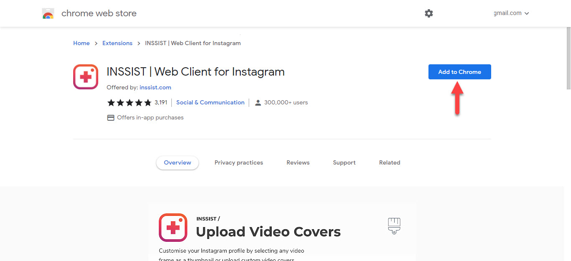Open the inssist.com publisher link
Image resolution: width=571 pixels, height=261 pixels.
(x=155, y=88)
